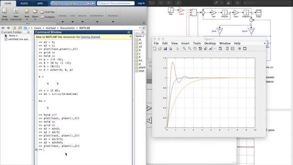The height and width of the screenshot is (165, 293).
Task: Open the current folder path dropdown
Action: pos(140,28)
